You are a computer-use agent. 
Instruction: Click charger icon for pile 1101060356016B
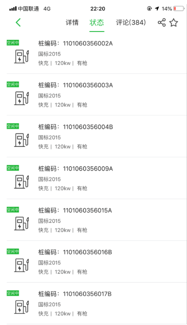coord(21,265)
